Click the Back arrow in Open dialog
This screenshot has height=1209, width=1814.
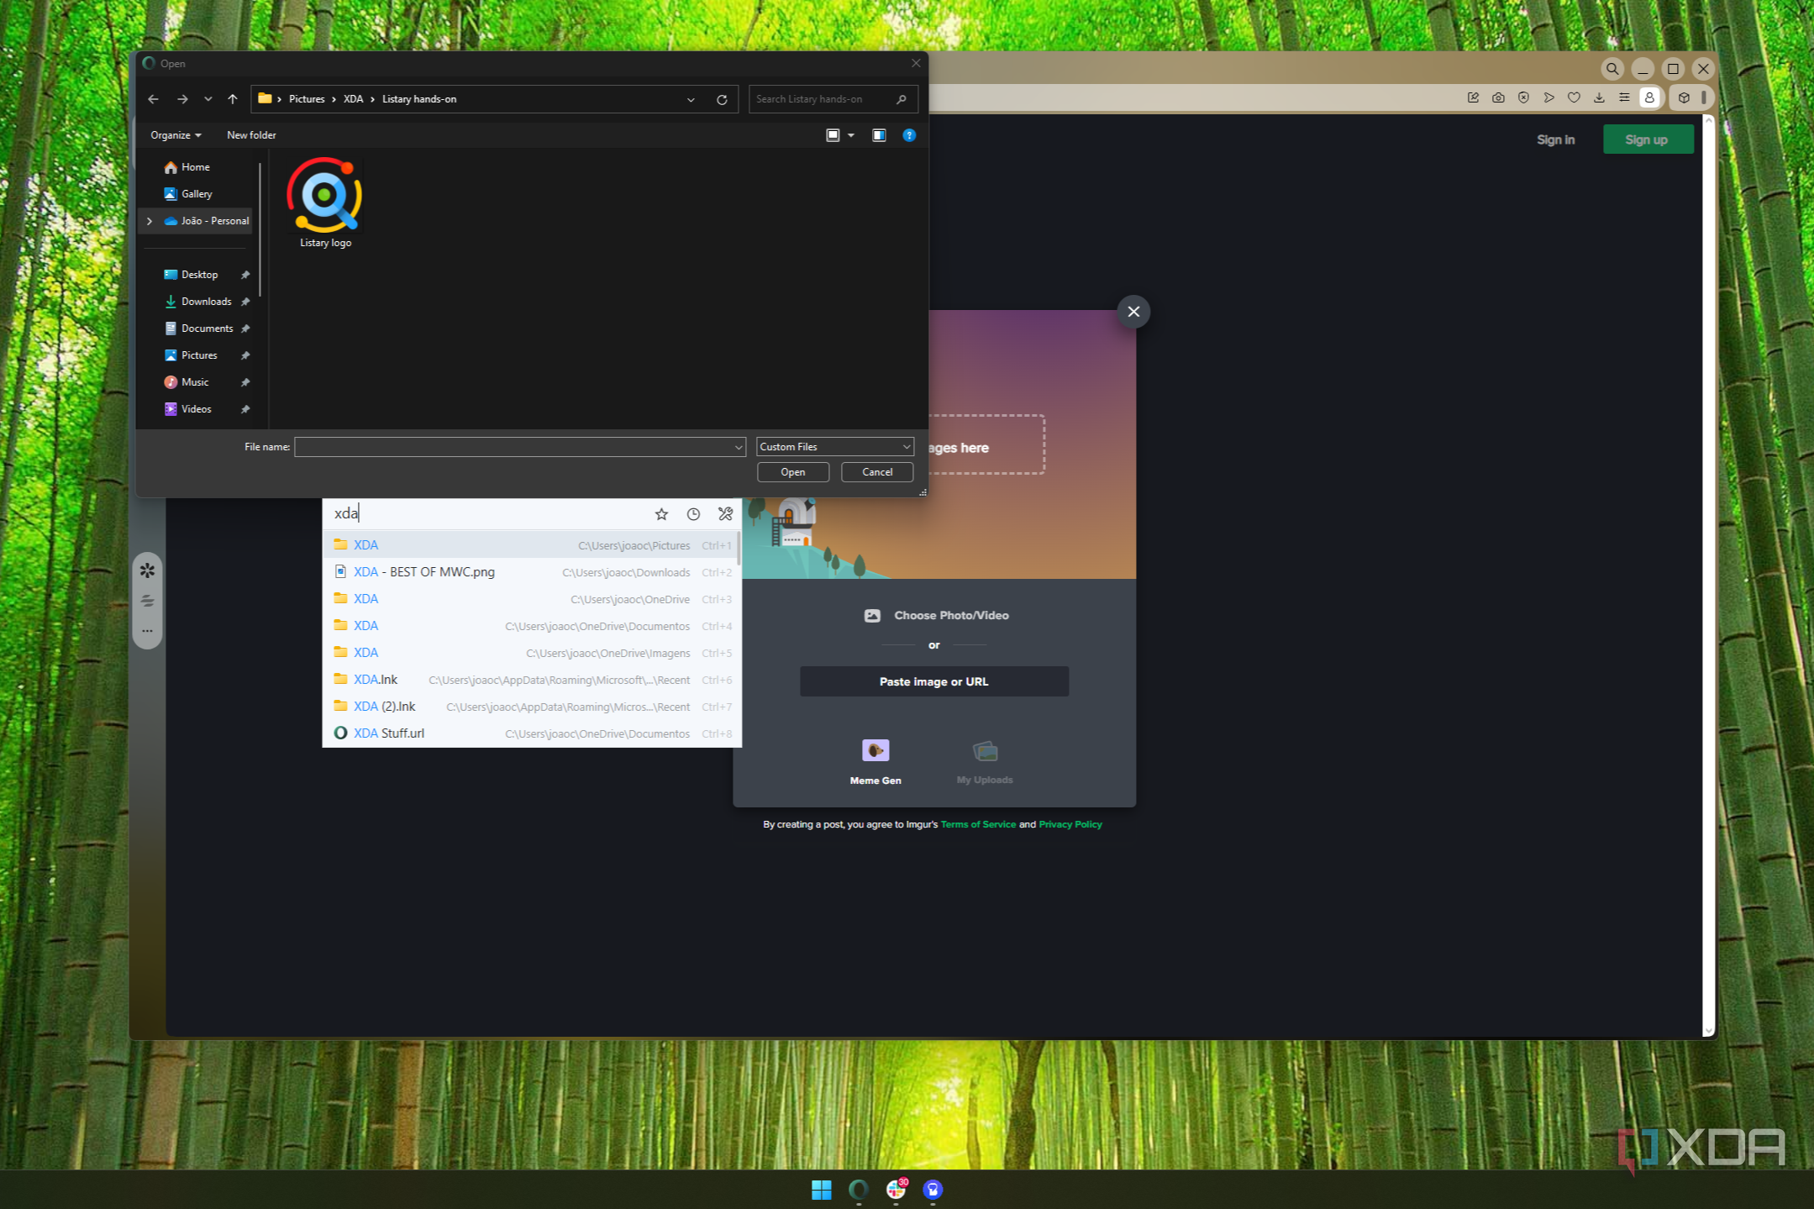[153, 99]
